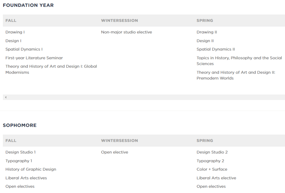285x193 pixels.
Task: Select the Drawing I course entry
Action: [x=15, y=32]
